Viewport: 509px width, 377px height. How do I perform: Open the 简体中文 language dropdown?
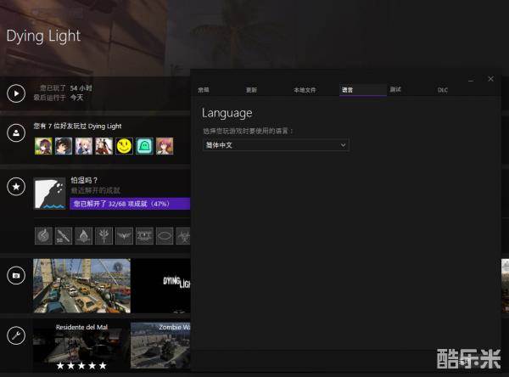pos(276,145)
